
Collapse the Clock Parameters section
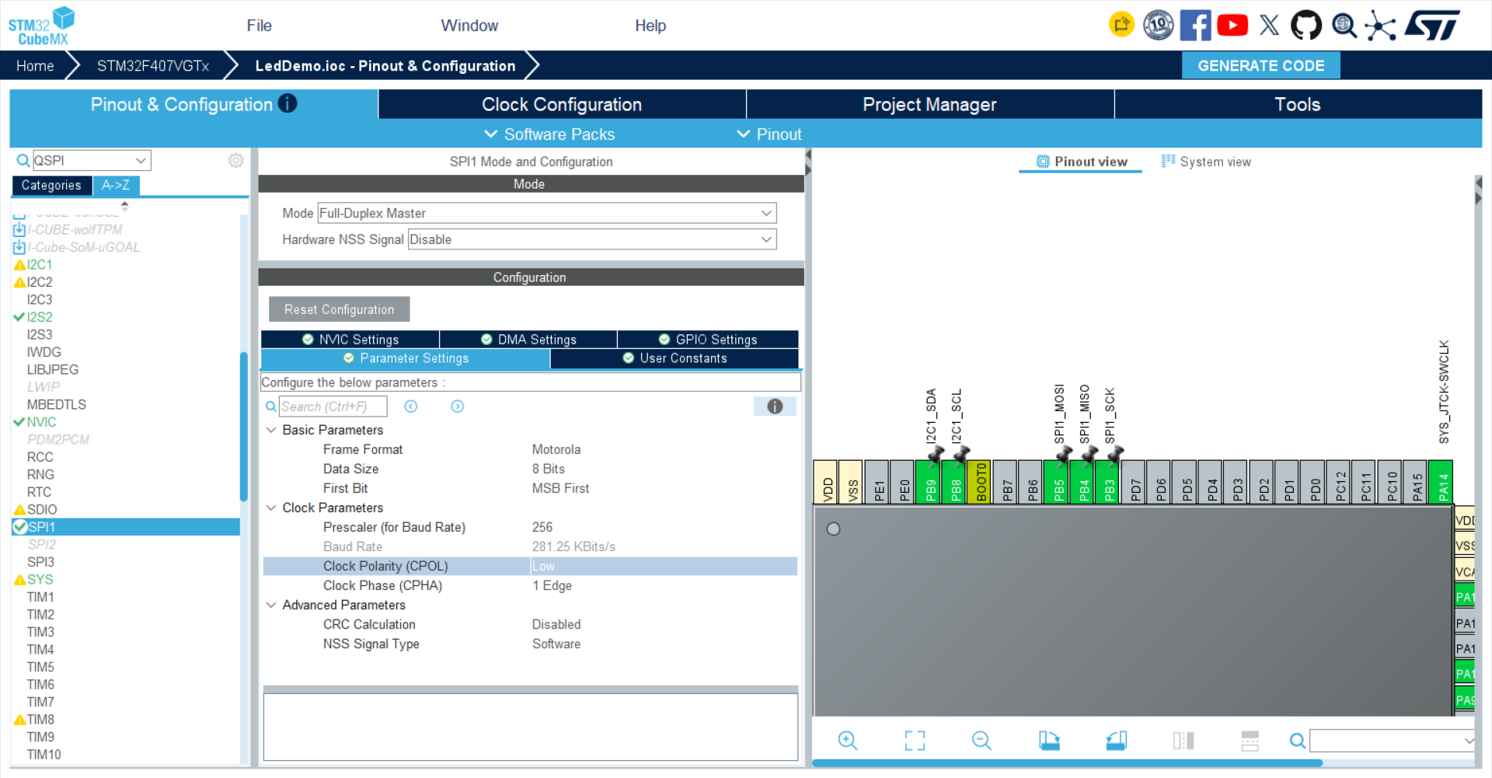pos(271,508)
